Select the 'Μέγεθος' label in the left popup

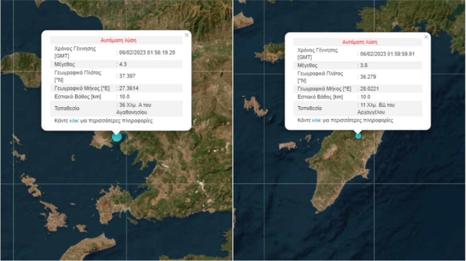click(x=65, y=64)
